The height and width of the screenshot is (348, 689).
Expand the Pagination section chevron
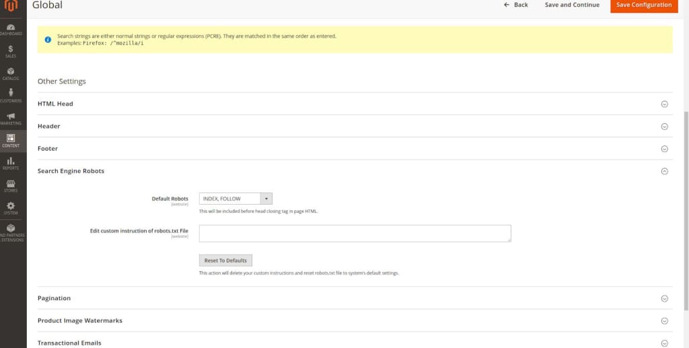tap(664, 298)
